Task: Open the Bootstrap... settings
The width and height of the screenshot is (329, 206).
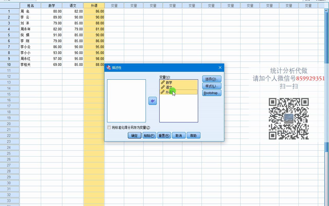Action: 212,93
